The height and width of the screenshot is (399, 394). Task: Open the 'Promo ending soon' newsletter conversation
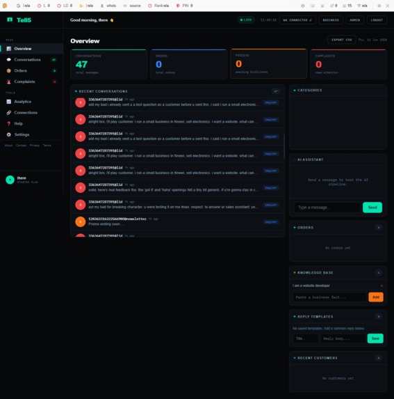pyautogui.click(x=177, y=221)
